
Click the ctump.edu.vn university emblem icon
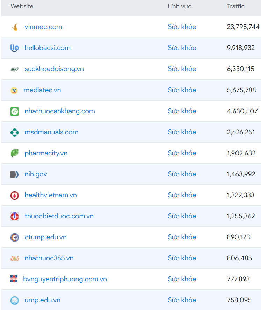tap(15, 237)
